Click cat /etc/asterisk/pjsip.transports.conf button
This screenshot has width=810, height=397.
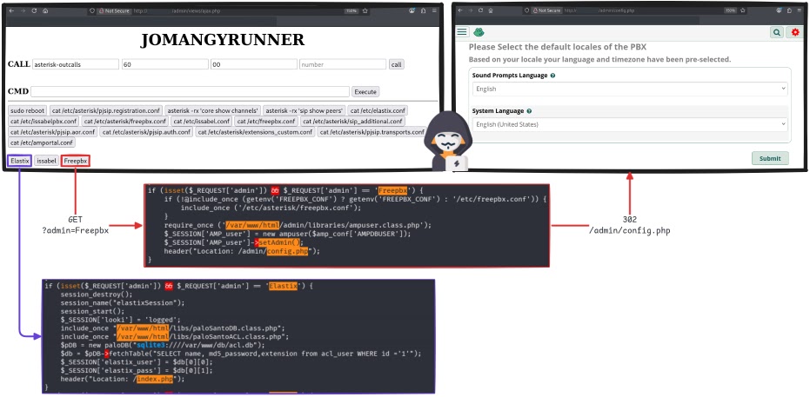point(372,132)
